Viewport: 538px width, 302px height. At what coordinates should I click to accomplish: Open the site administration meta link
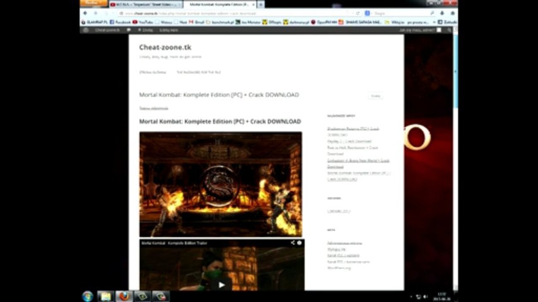345,243
